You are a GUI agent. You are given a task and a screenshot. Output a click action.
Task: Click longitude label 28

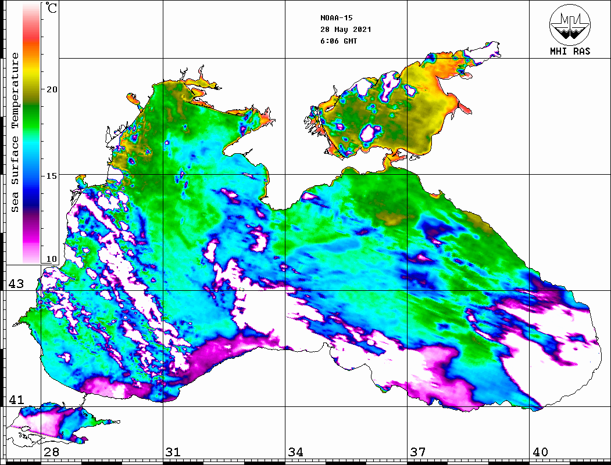(x=51, y=452)
